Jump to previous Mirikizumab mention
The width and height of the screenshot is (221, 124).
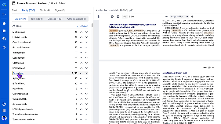(x=81, y=32)
